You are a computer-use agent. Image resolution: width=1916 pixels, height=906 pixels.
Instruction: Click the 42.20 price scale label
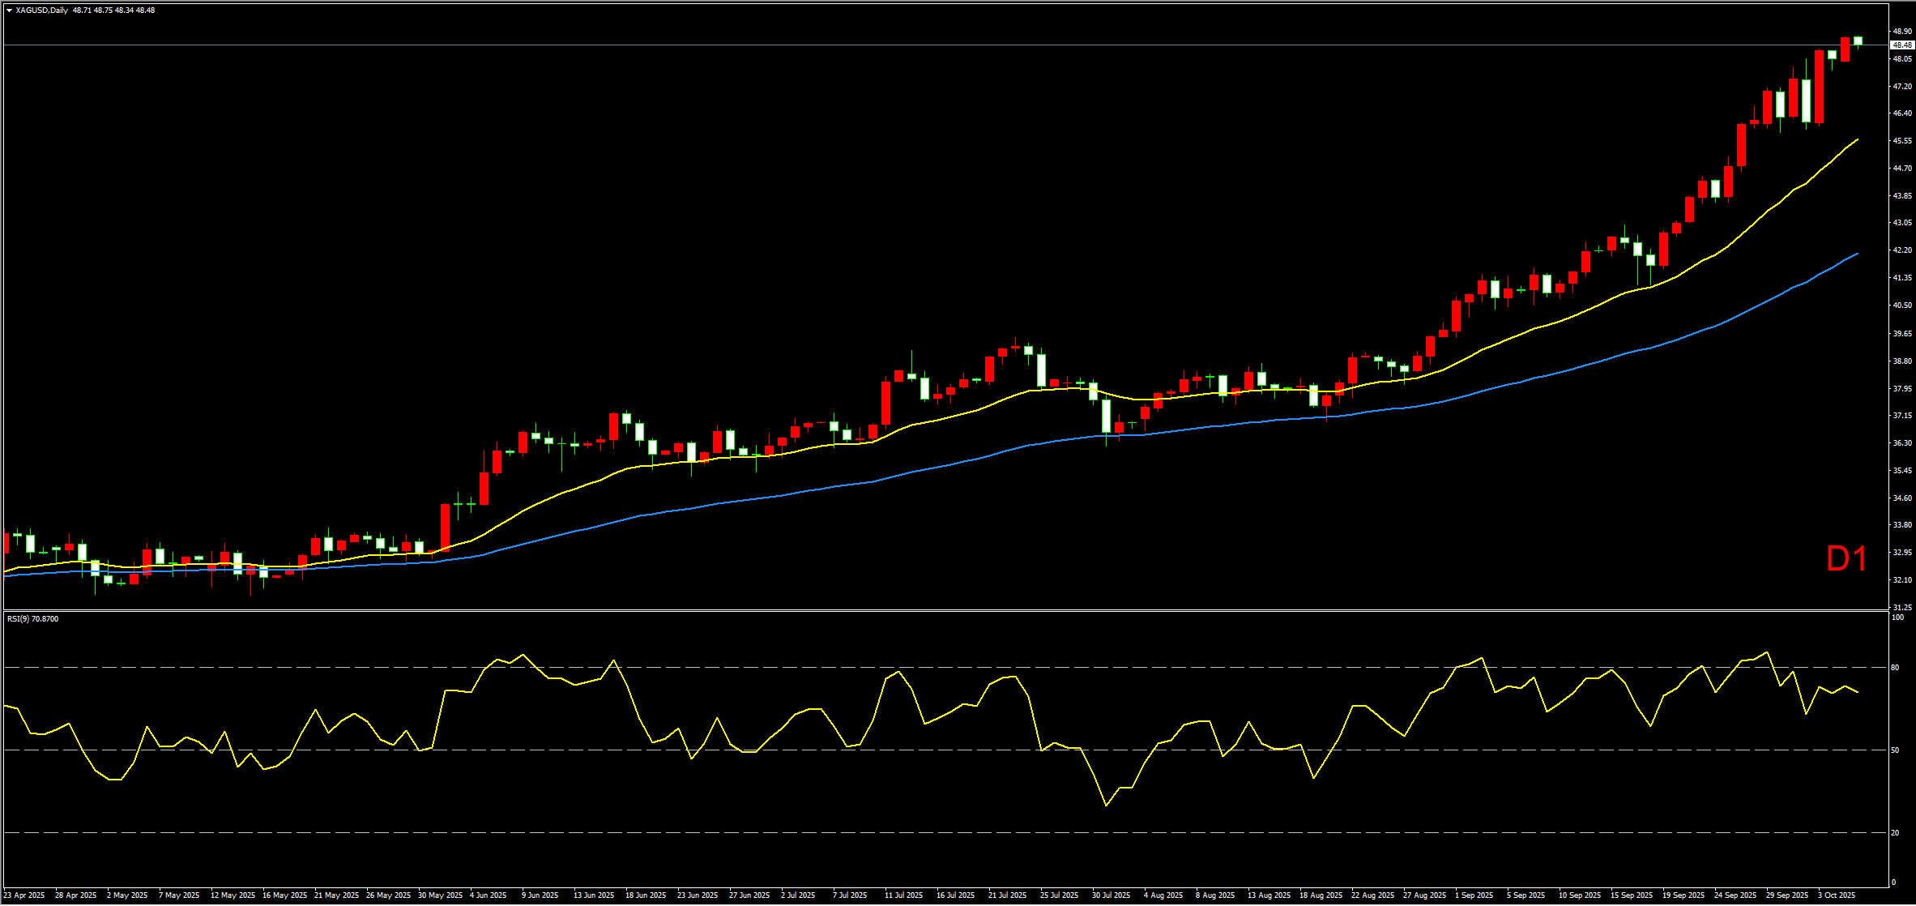click(x=1902, y=250)
